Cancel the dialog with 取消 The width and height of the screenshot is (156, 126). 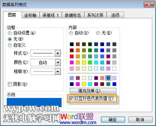click(x=140, y=120)
